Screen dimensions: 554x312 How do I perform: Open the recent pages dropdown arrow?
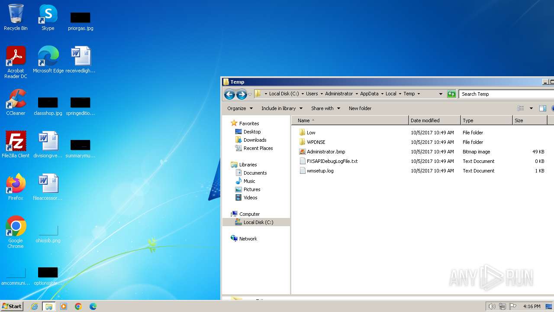pyautogui.click(x=250, y=94)
